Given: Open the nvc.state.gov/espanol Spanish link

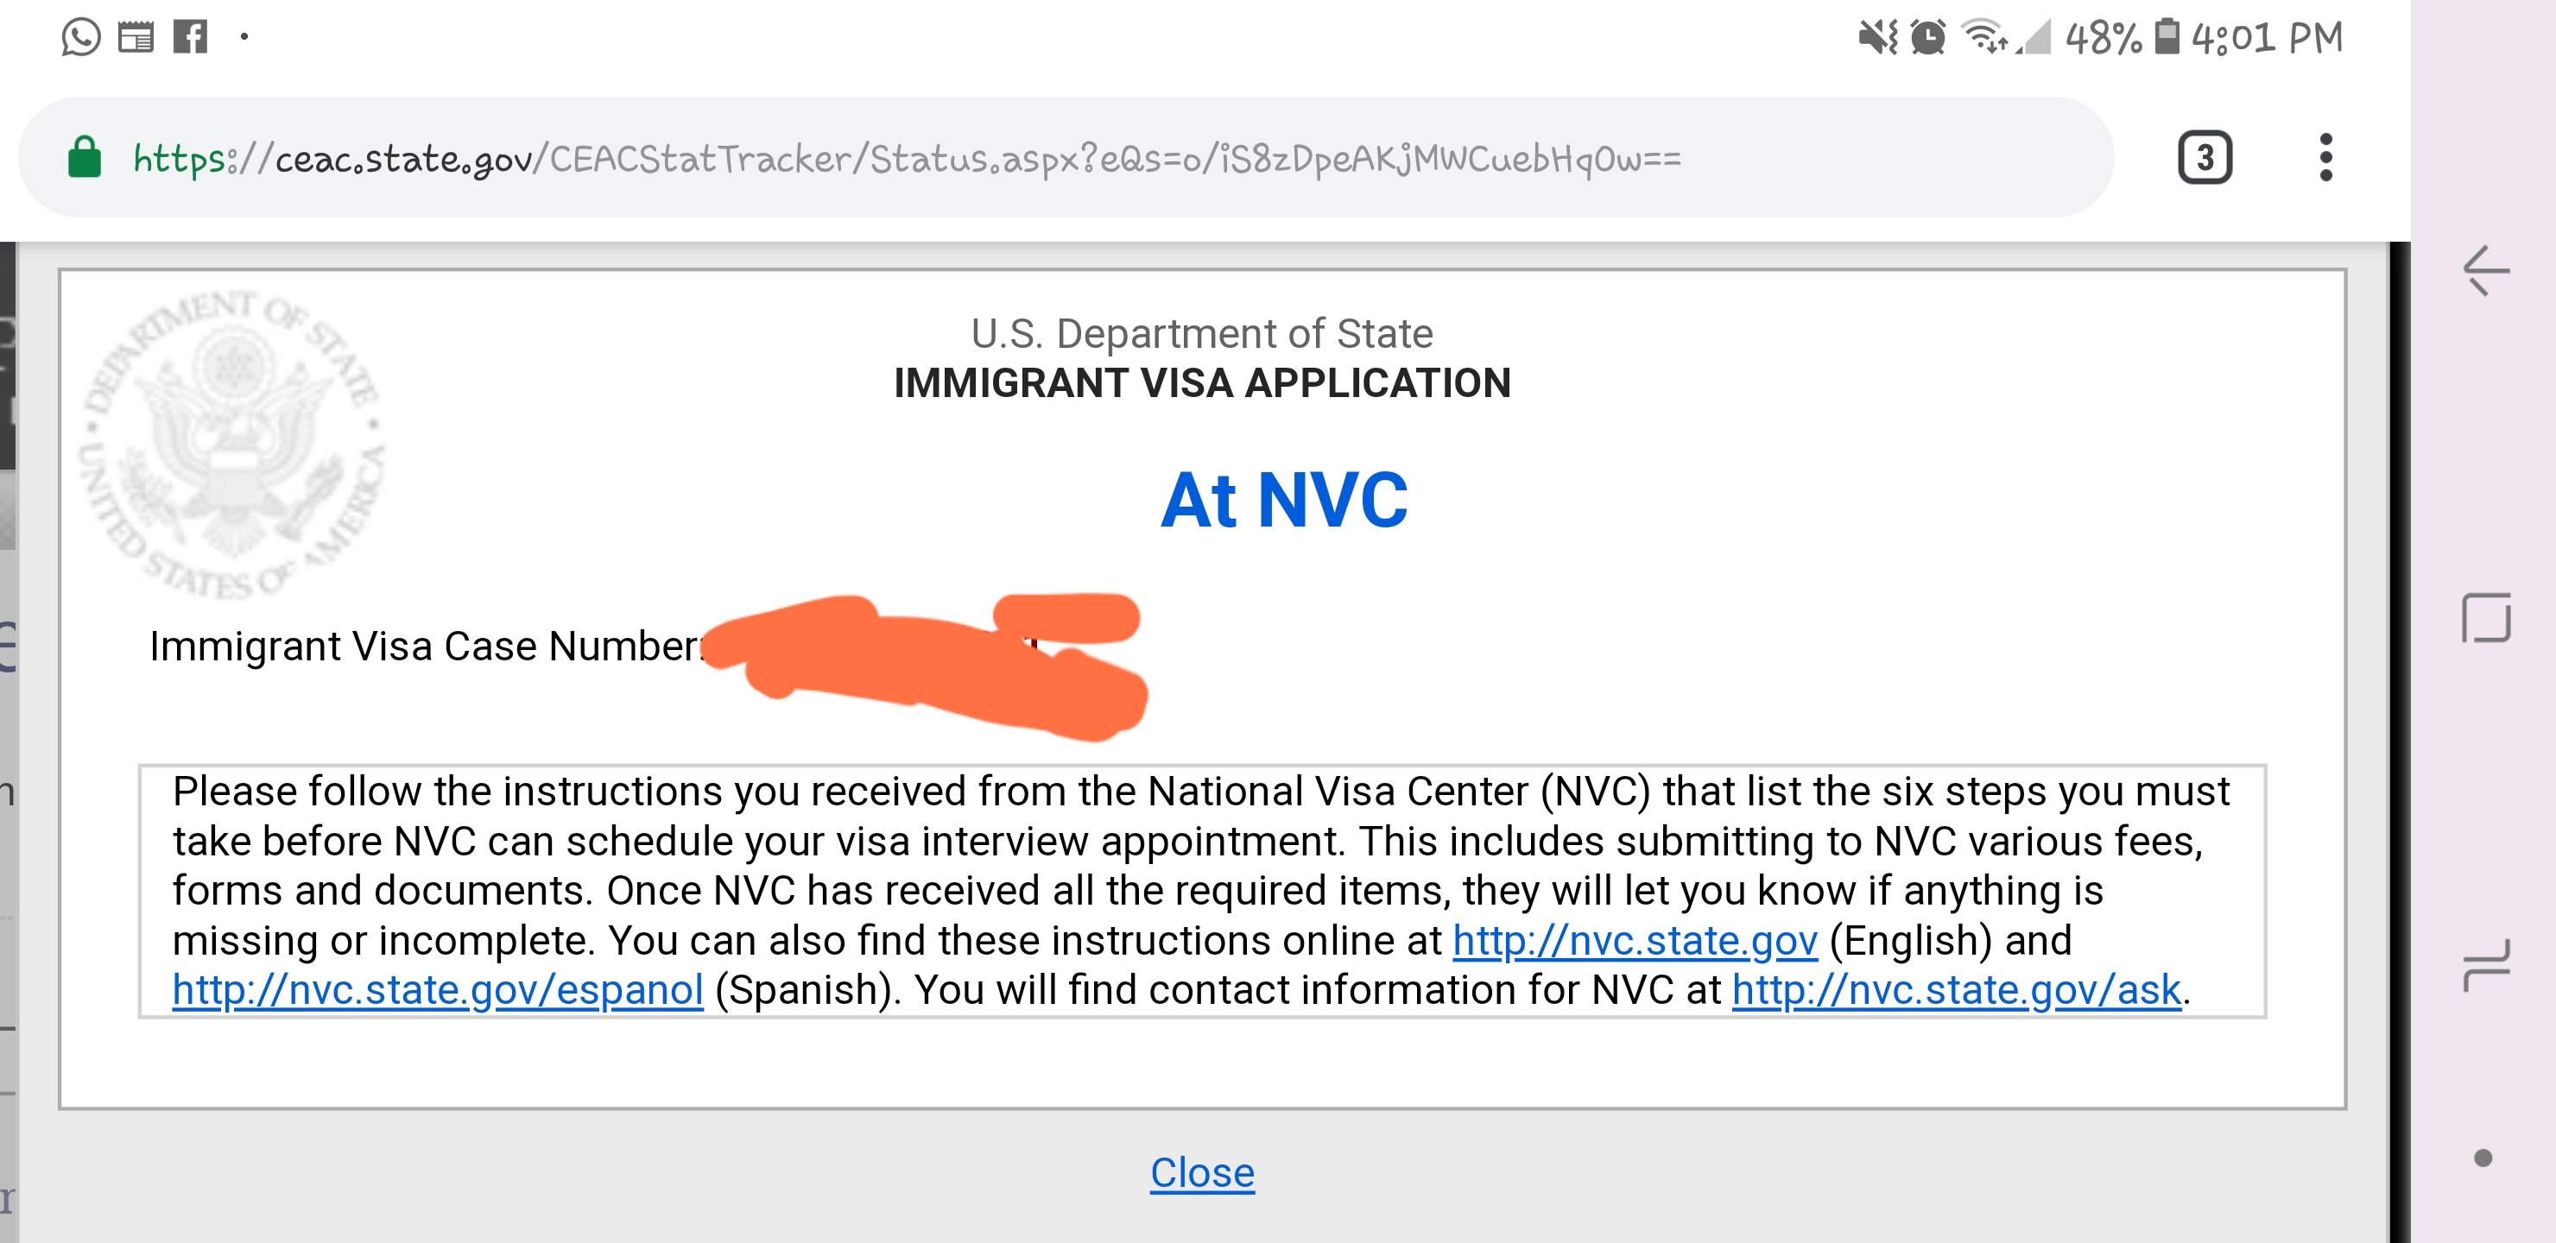Looking at the screenshot, I should tap(438, 990).
